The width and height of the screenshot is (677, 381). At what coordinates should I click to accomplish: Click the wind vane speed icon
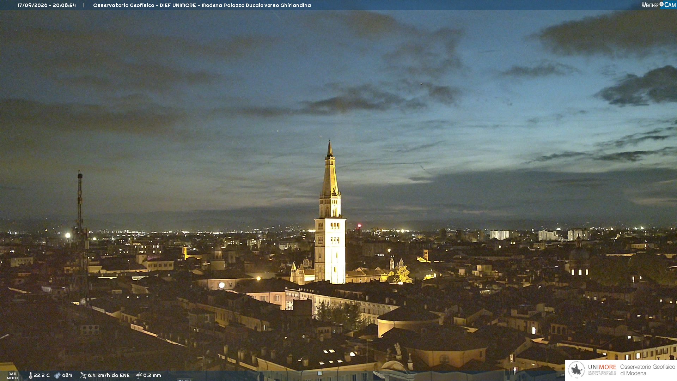[83, 375]
